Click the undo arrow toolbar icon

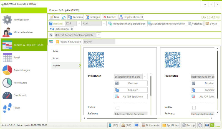tap(64, 17)
